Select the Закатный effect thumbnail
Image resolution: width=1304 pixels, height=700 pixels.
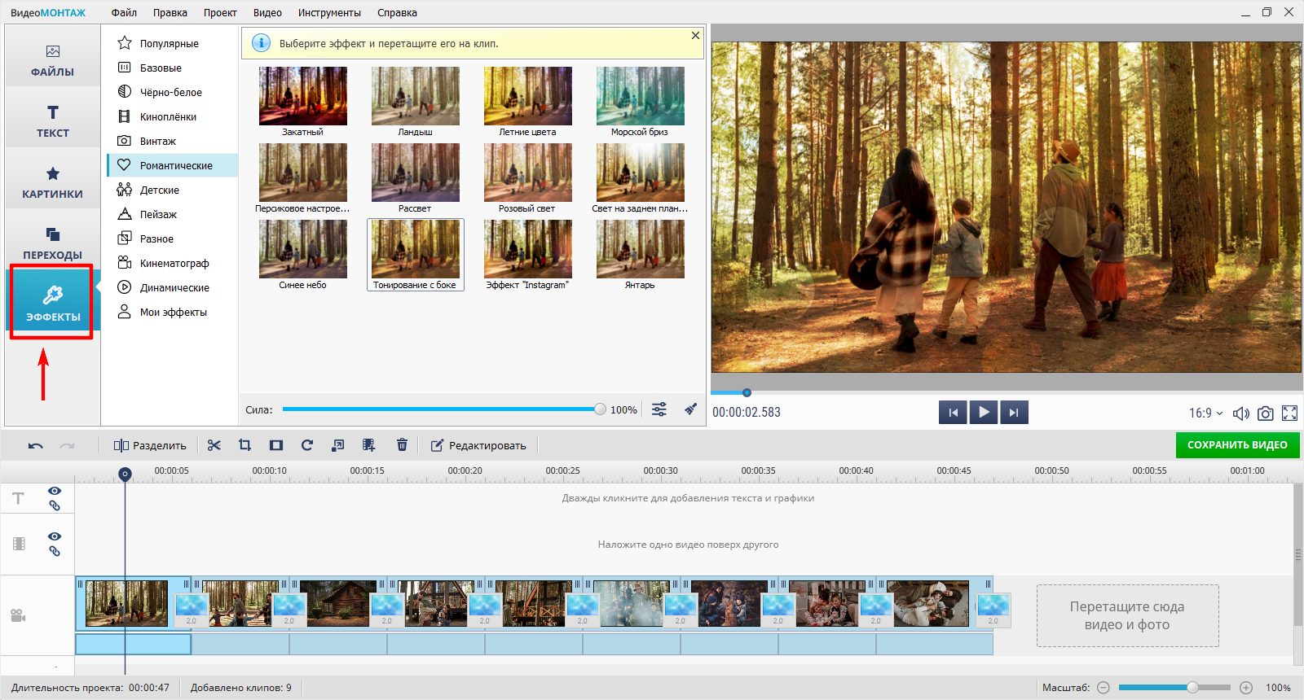pyautogui.click(x=302, y=96)
